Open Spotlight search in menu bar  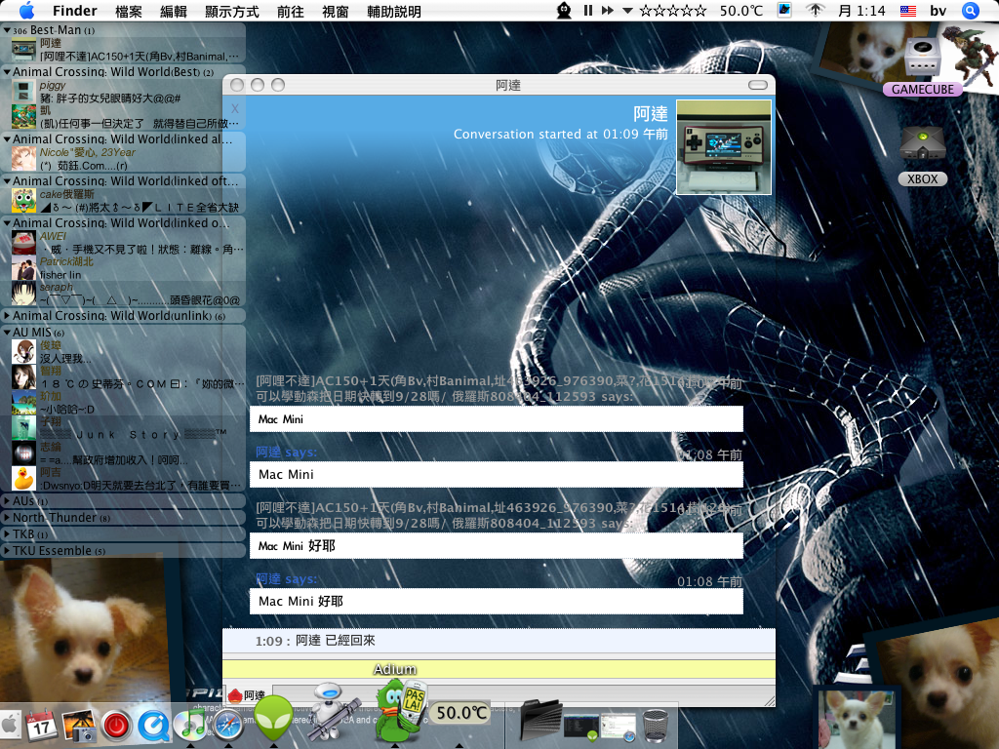970,11
